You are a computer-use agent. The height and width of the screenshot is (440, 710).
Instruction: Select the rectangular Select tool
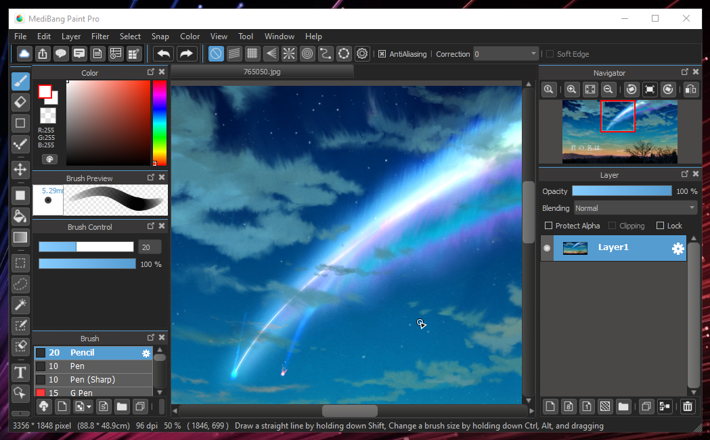[20, 263]
